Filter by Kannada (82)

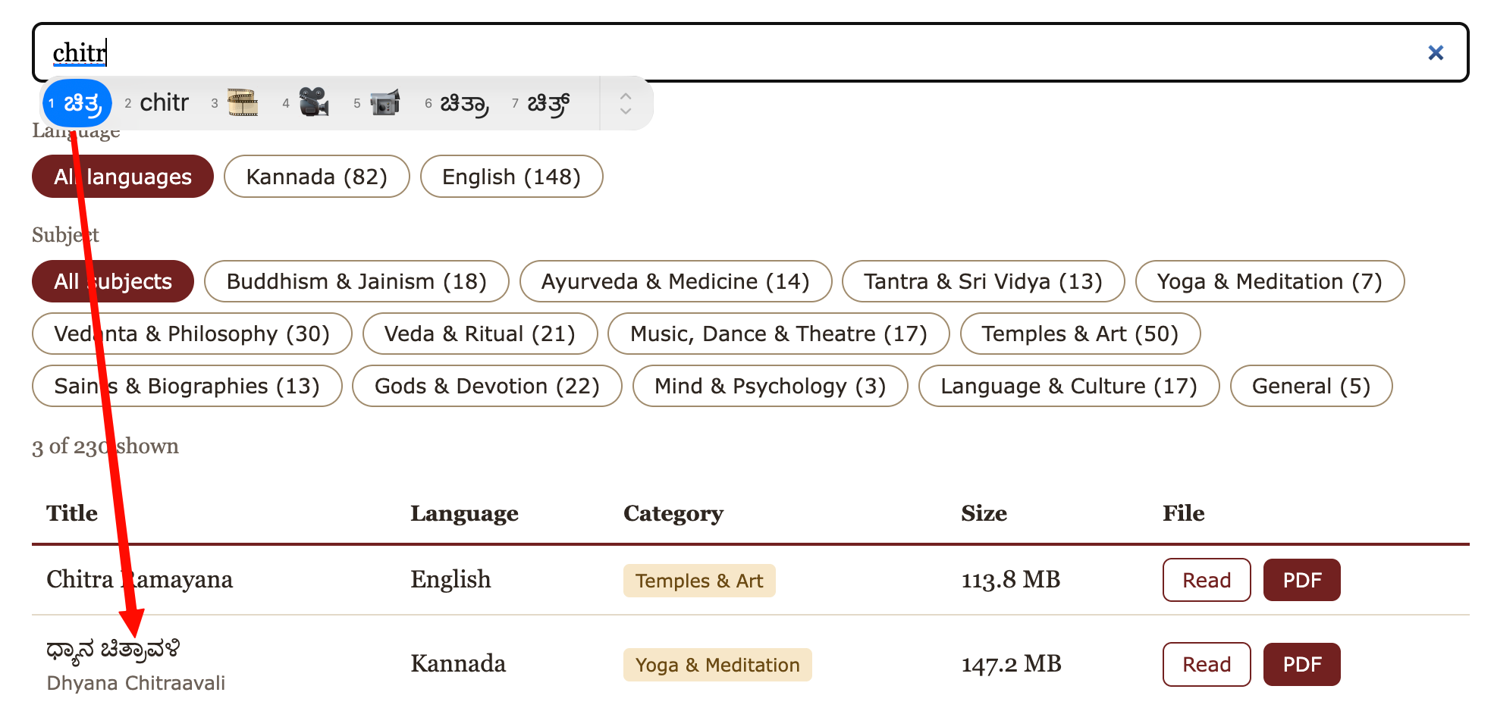[x=317, y=177]
